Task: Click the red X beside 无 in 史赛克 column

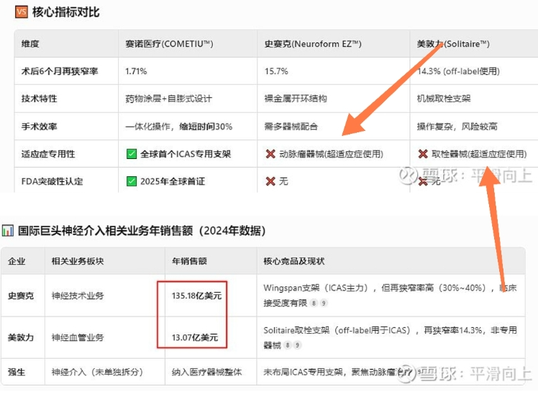Action: pos(270,181)
